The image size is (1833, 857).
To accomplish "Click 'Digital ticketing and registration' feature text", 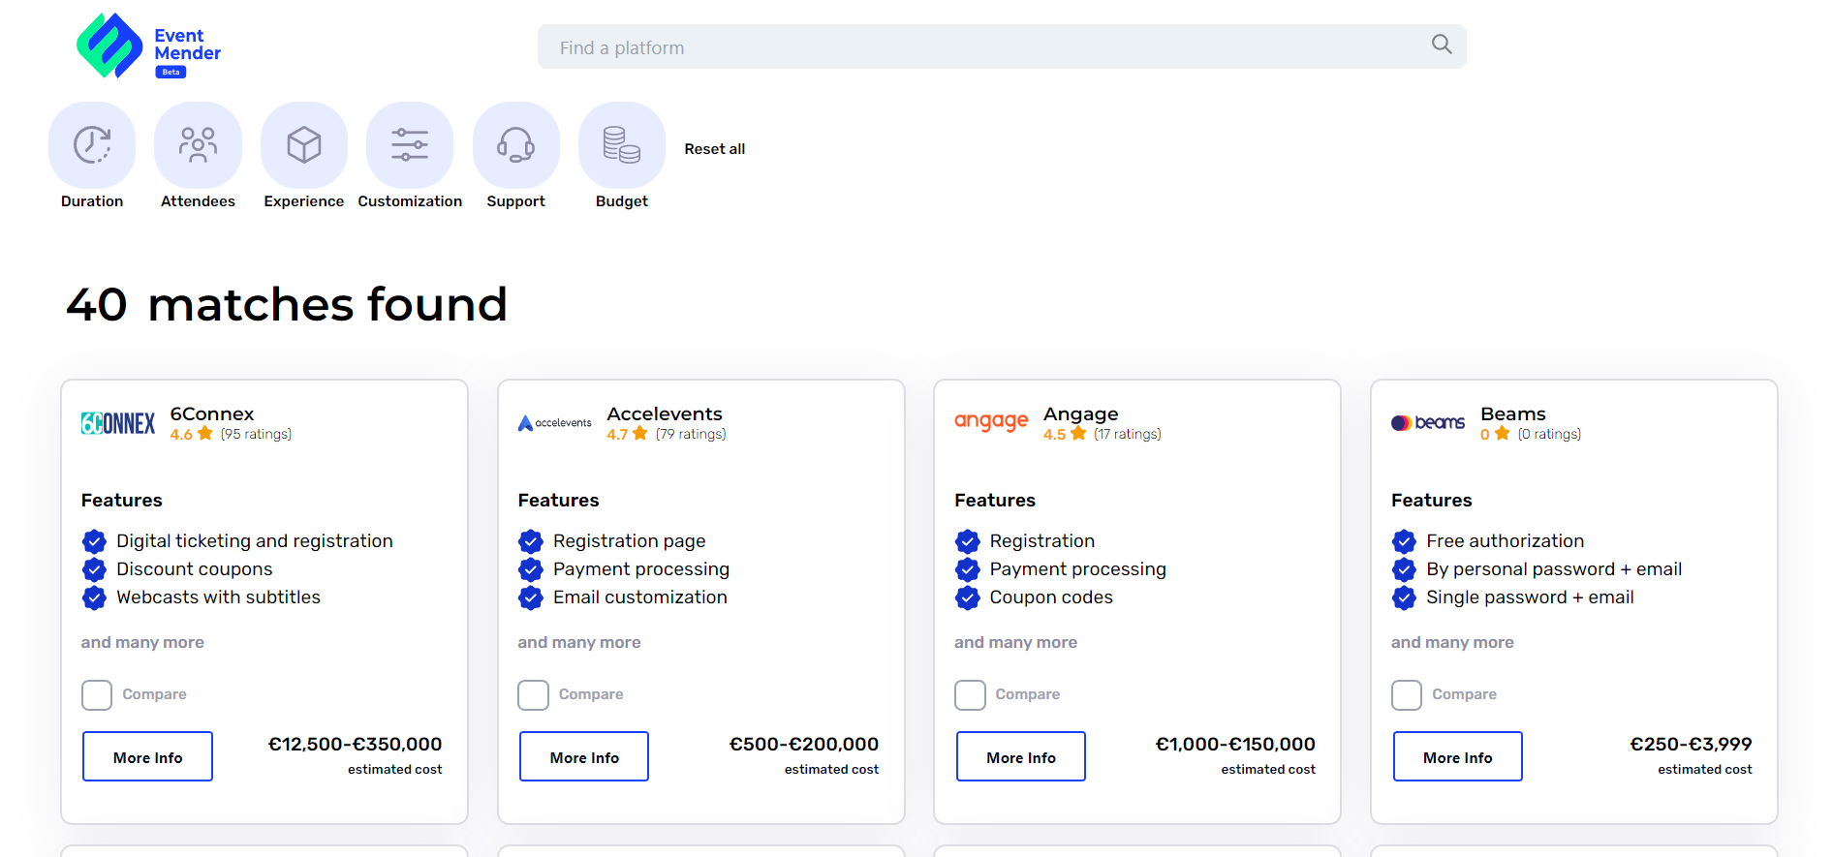I will (255, 541).
